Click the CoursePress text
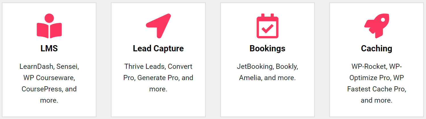Viewport: 426px width, 119px height. click(x=41, y=89)
